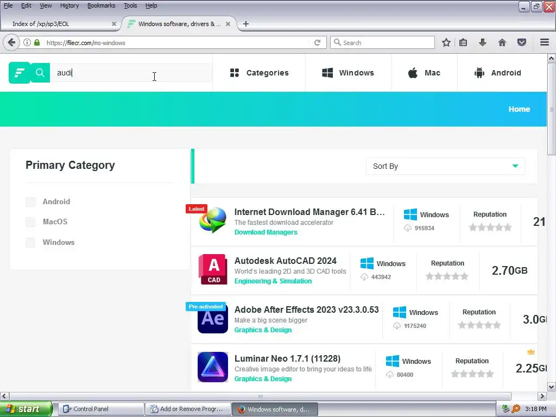Switch to Control Panel taskbar window
The width and height of the screenshot is (556, 417).
tap(102, 409)
